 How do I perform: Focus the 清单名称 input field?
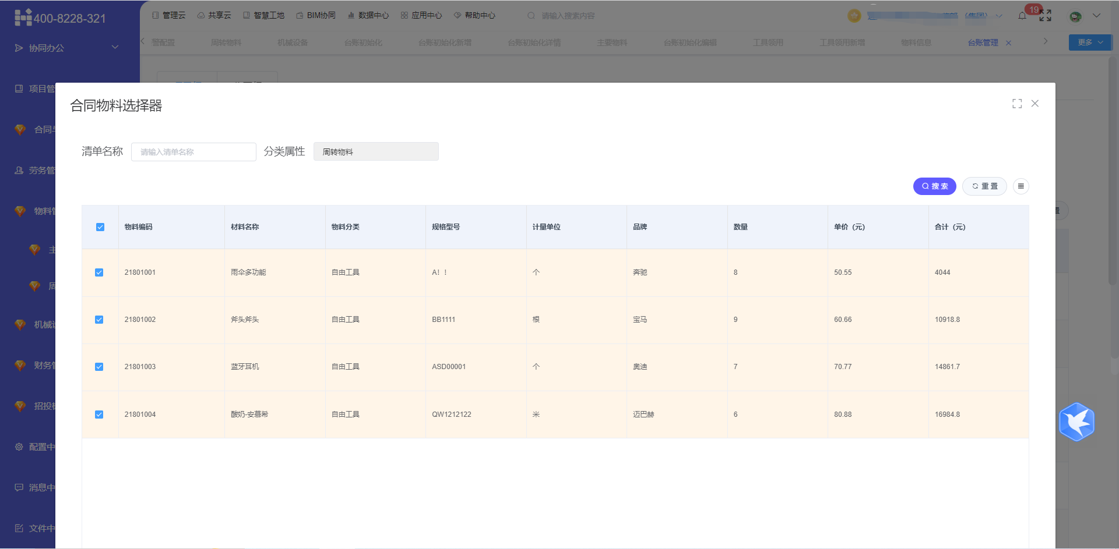[x=193, y=152]
